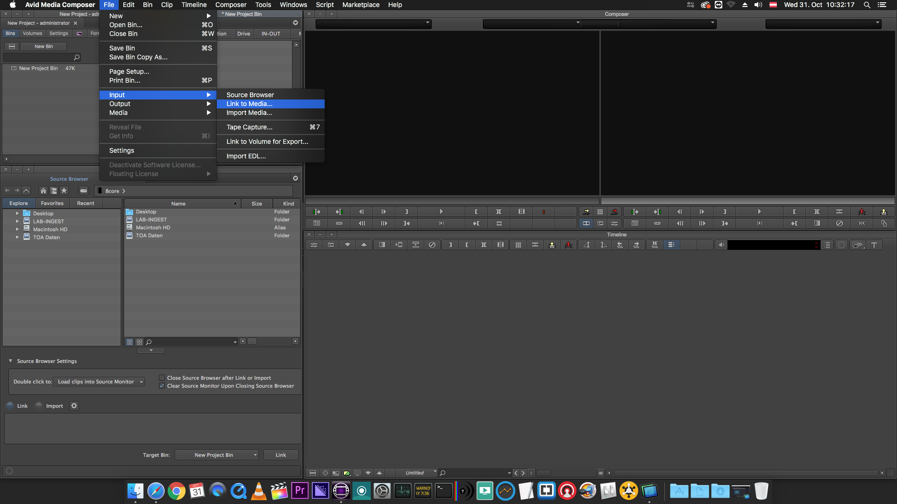
Task: Click the drive icon button in Source Browser toolbar
Action: [84, 191]
